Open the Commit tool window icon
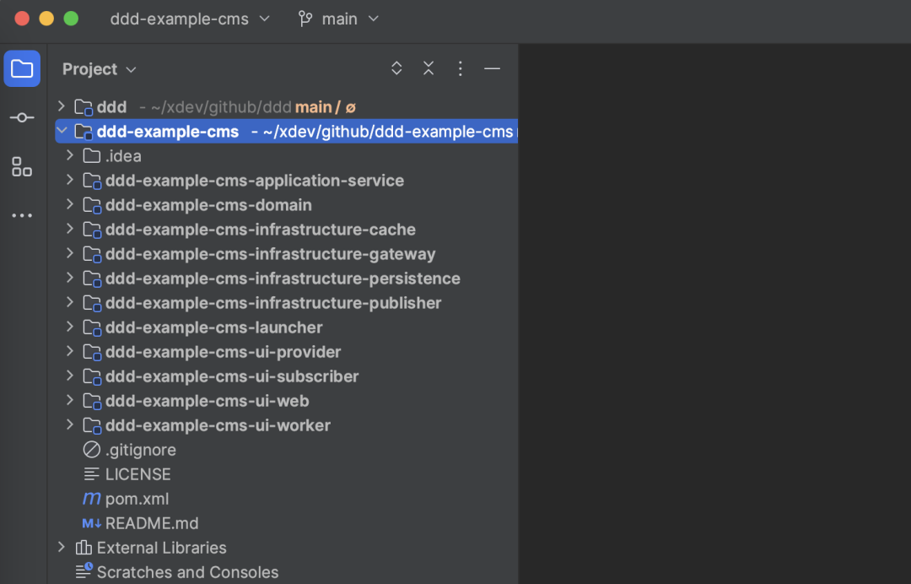911x584 pixels. (x=22, y=117)
